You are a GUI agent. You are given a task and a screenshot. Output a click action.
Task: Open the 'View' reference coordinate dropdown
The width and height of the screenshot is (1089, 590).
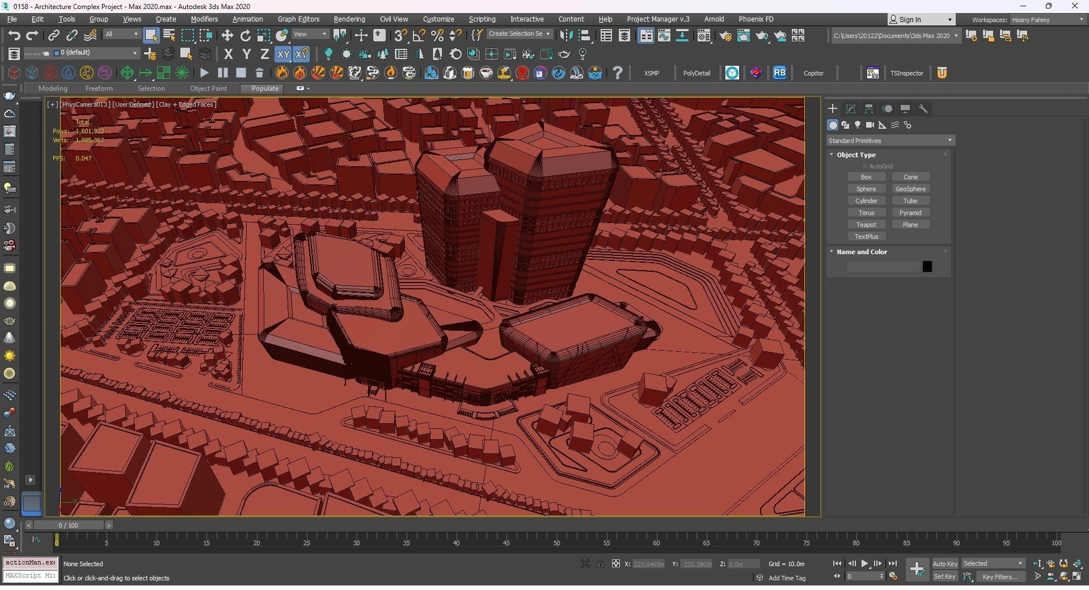click(x=310, y=35)
